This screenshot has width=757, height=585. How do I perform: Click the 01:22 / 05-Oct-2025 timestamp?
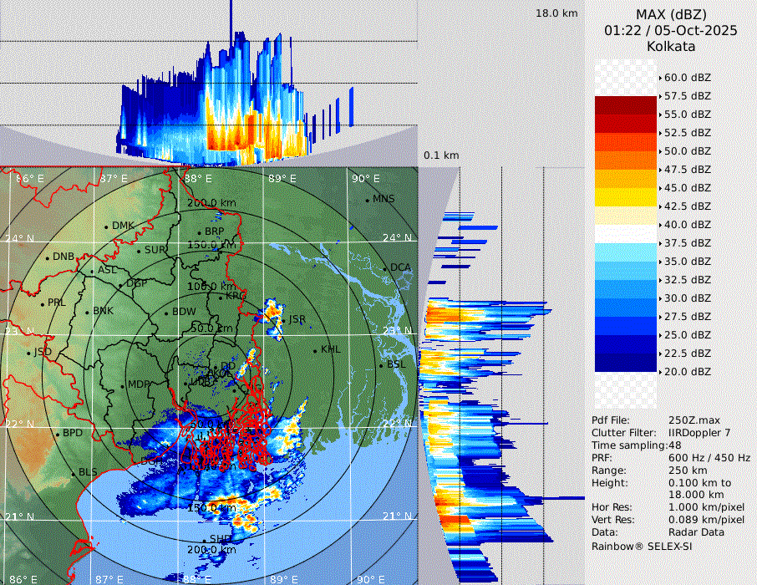671,30
